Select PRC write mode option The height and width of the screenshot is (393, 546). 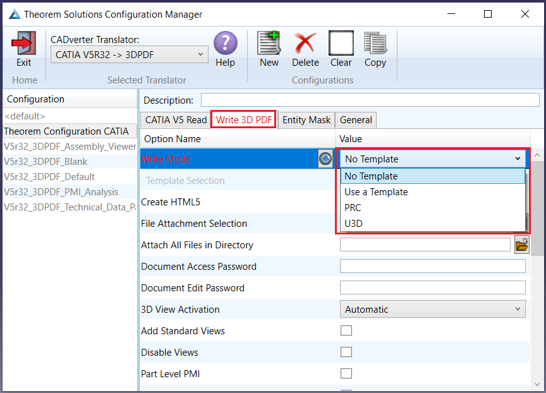click(x=432, y=207)
